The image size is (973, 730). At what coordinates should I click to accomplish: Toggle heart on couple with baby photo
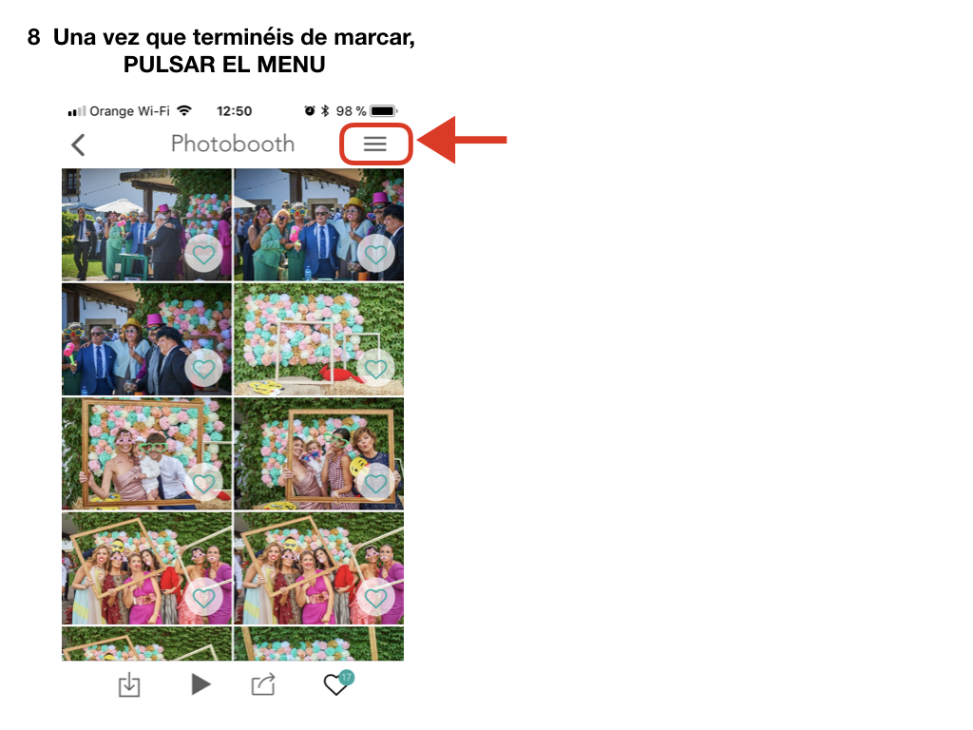203,483
